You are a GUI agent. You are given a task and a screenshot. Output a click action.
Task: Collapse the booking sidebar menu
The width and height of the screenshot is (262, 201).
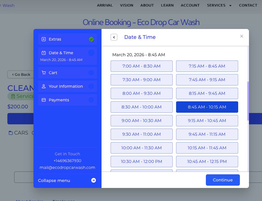pyautogui.click(x=54, y=181)
